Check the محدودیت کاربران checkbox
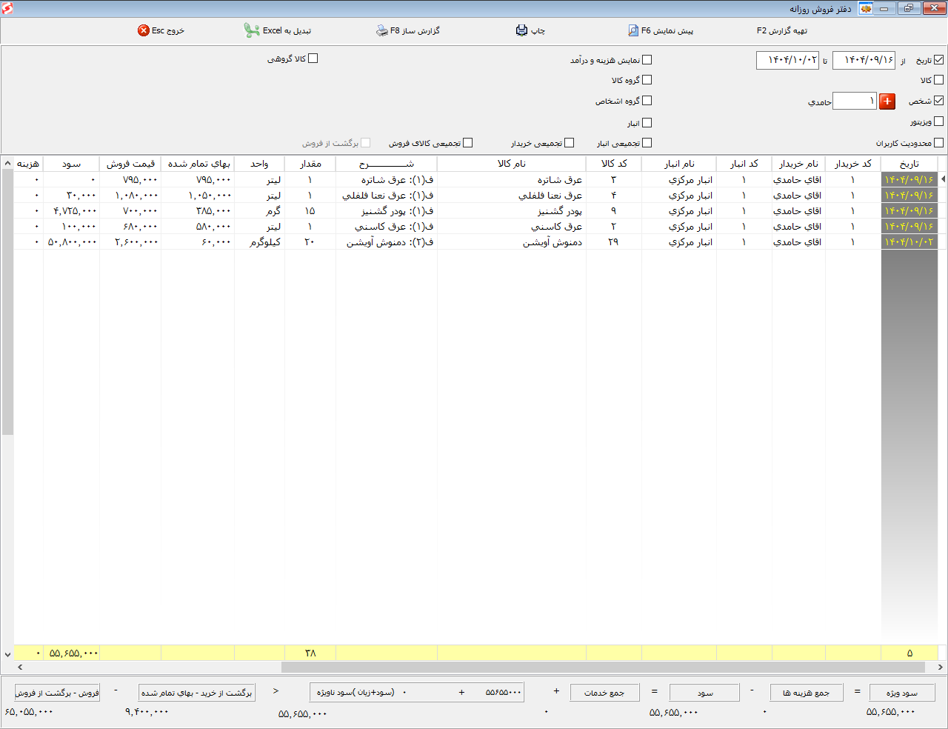 click(939, 143)
